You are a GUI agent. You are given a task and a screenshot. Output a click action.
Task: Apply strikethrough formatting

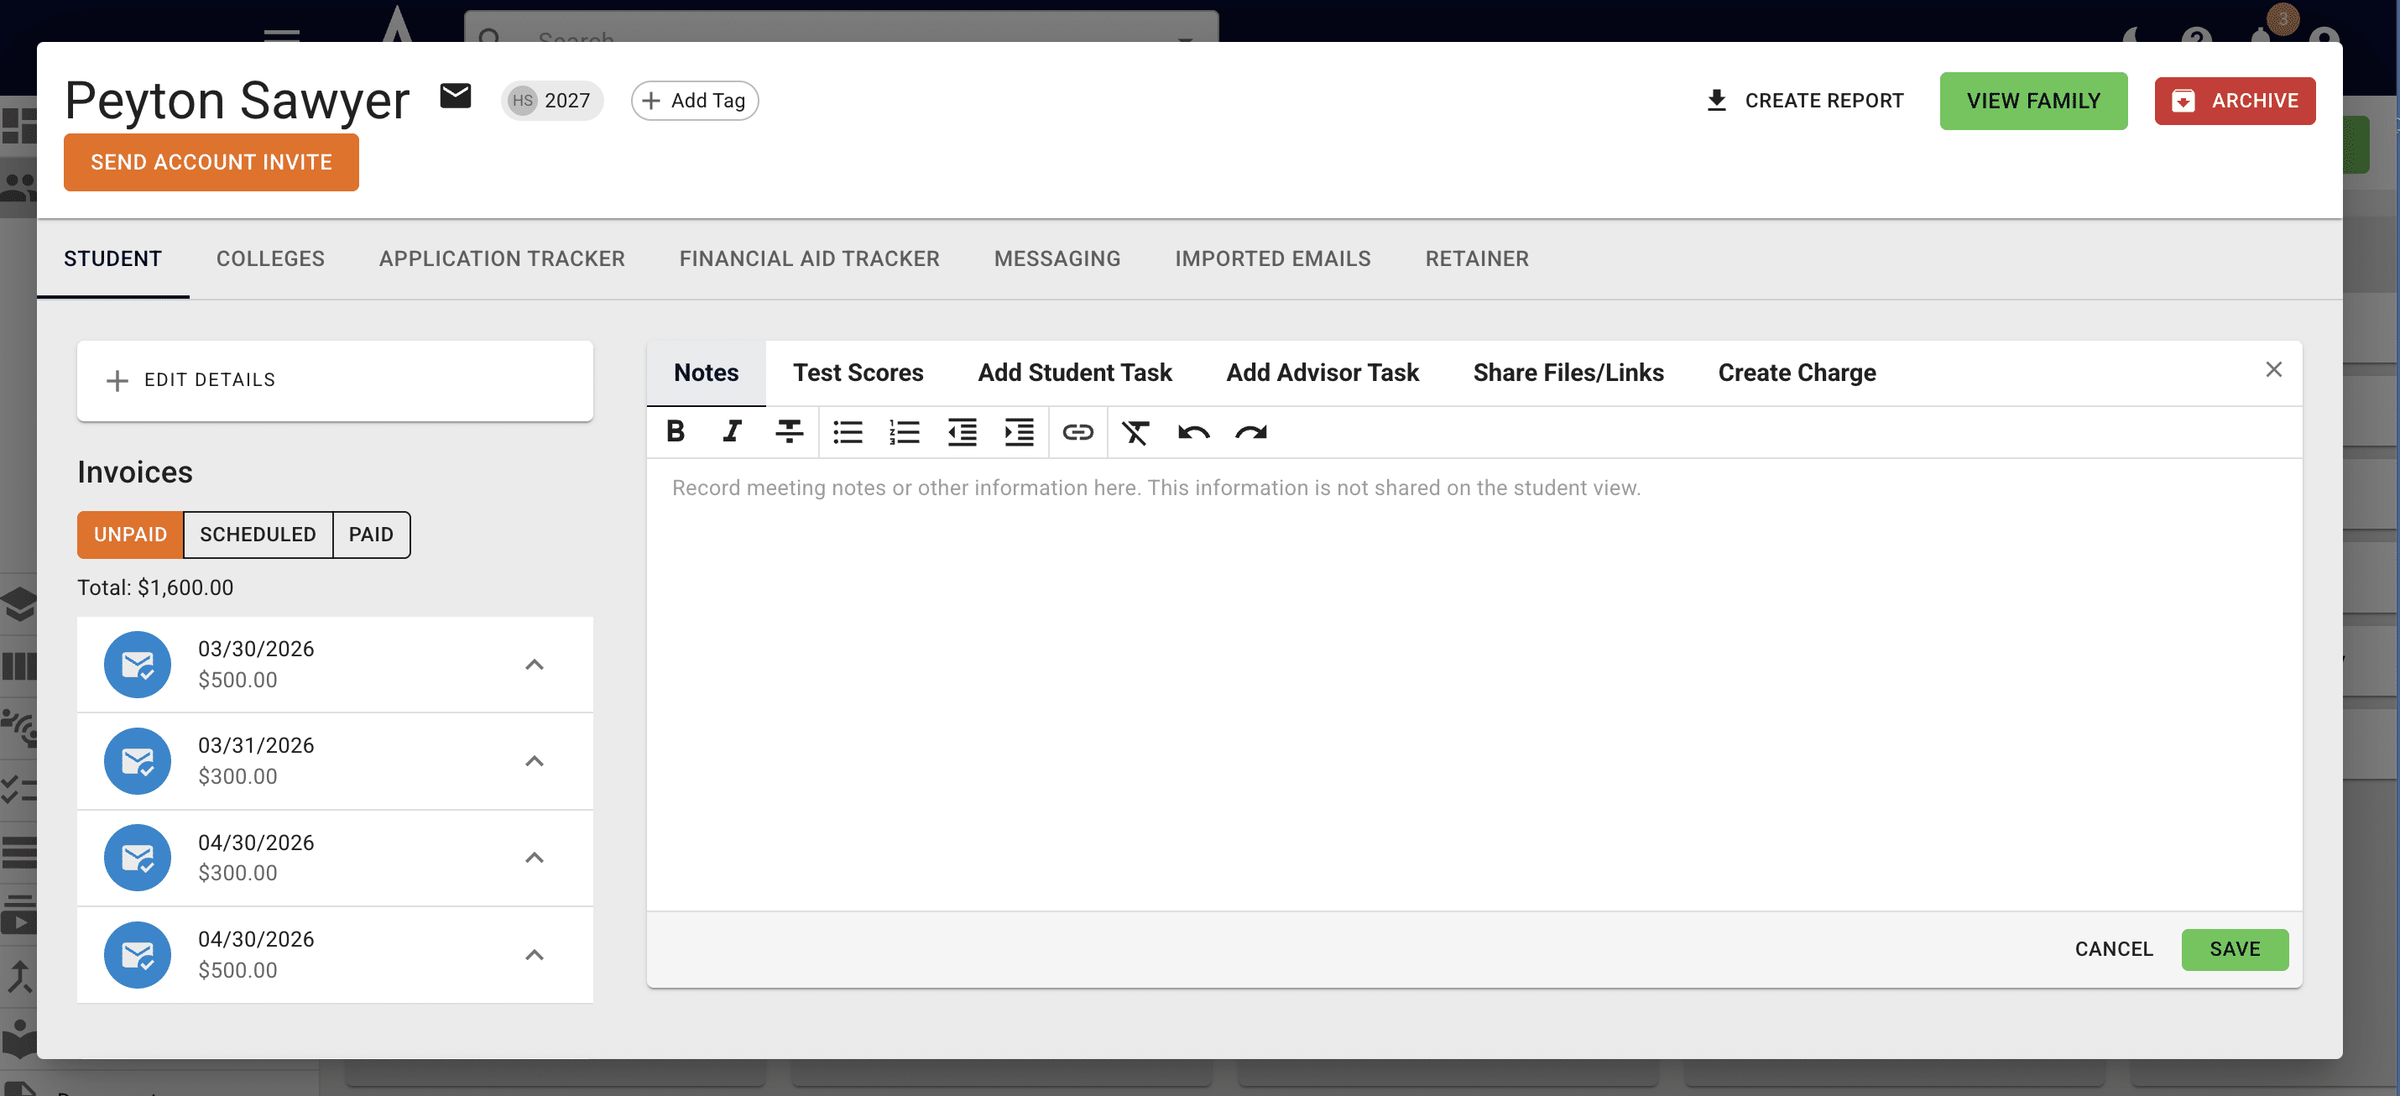[789, 431]
